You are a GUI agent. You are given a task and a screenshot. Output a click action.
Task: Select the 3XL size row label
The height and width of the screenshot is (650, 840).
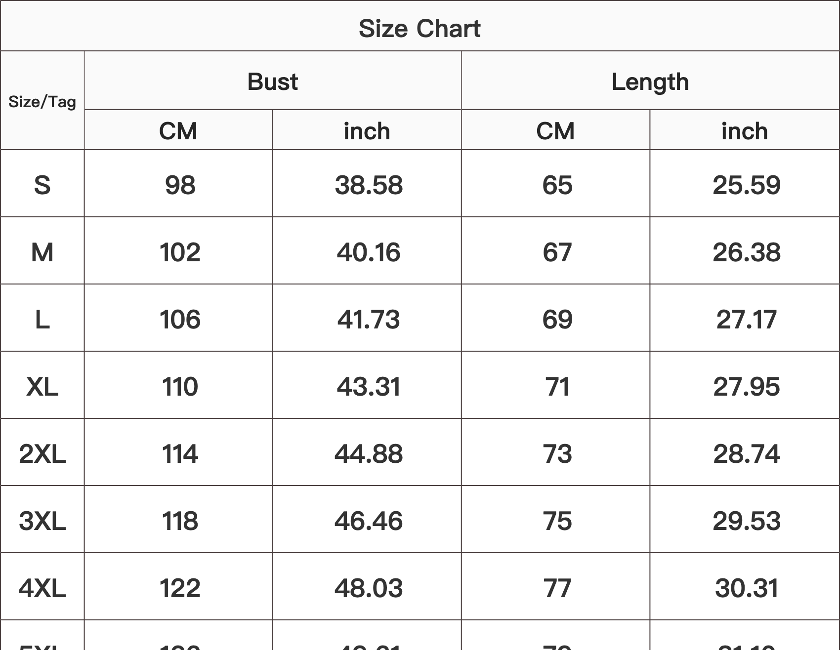pos(42,521)
